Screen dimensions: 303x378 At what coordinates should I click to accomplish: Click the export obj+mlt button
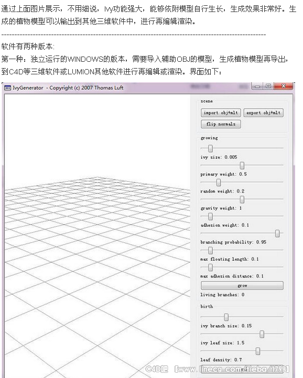pyautogui.click(x=263, y=113)
